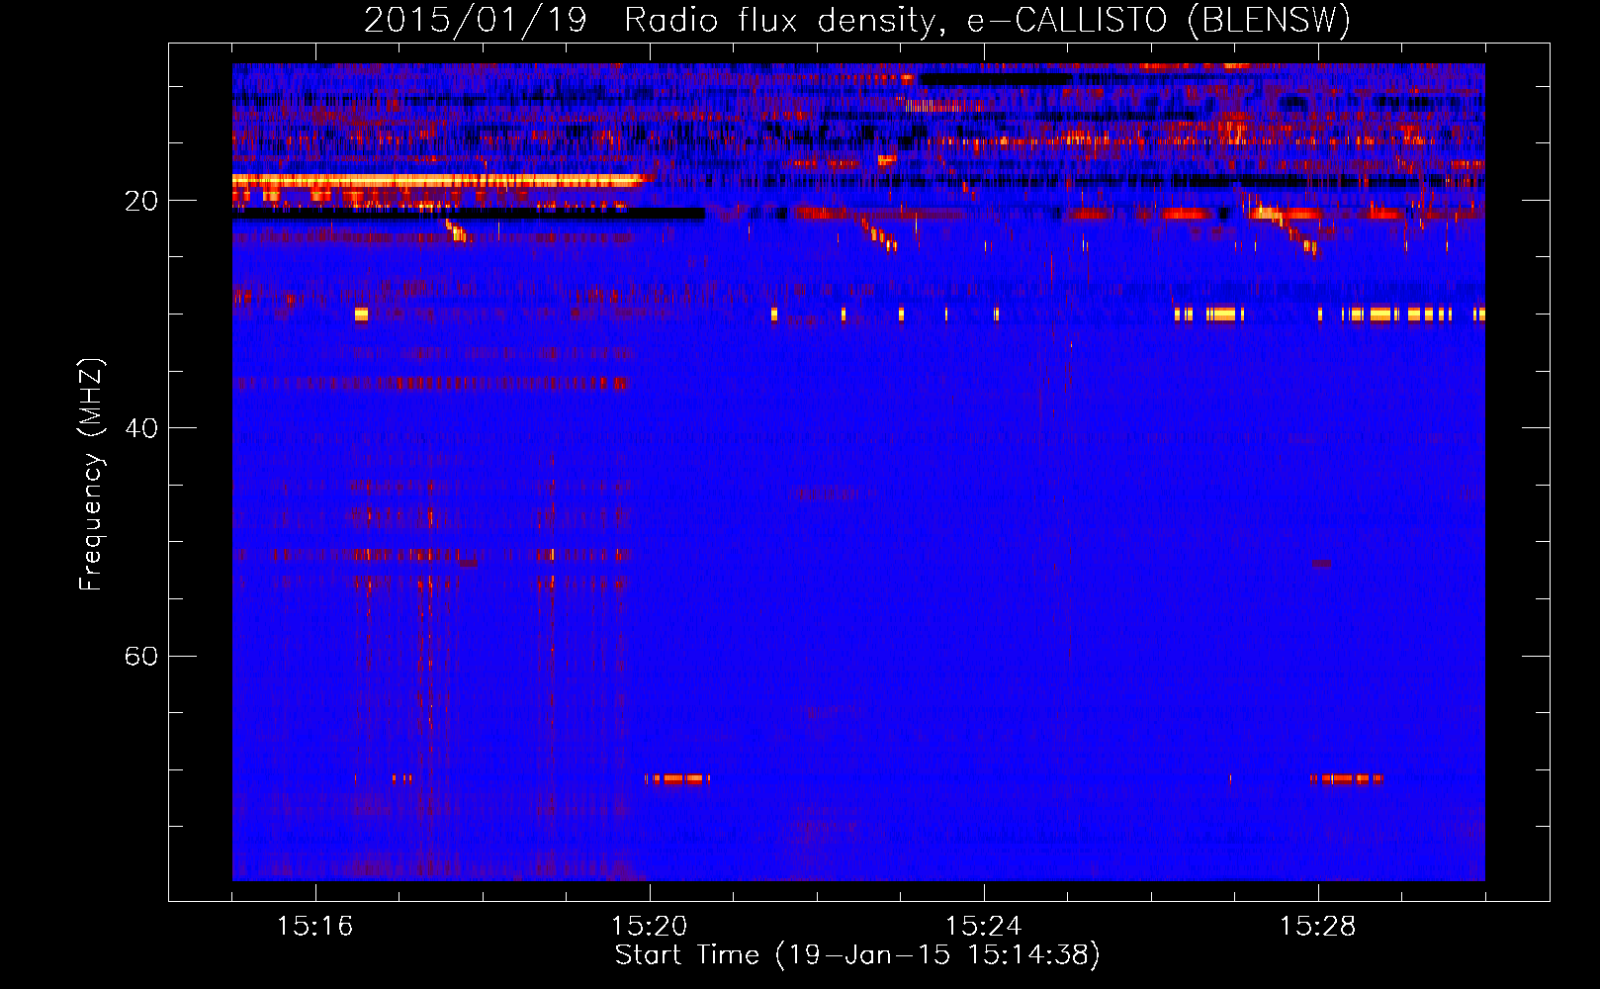Click the 60 MHz frequency tick label
Image resolution: width=1600 pixels, height=989 pixels.
pos(140,656)
